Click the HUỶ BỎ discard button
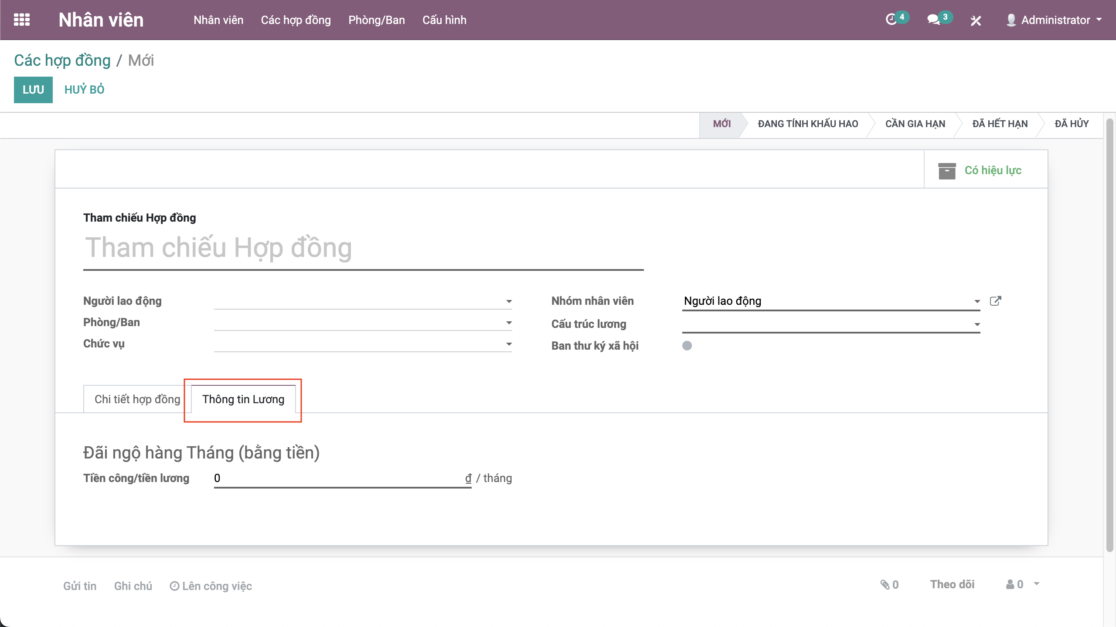 pos(84,90)
